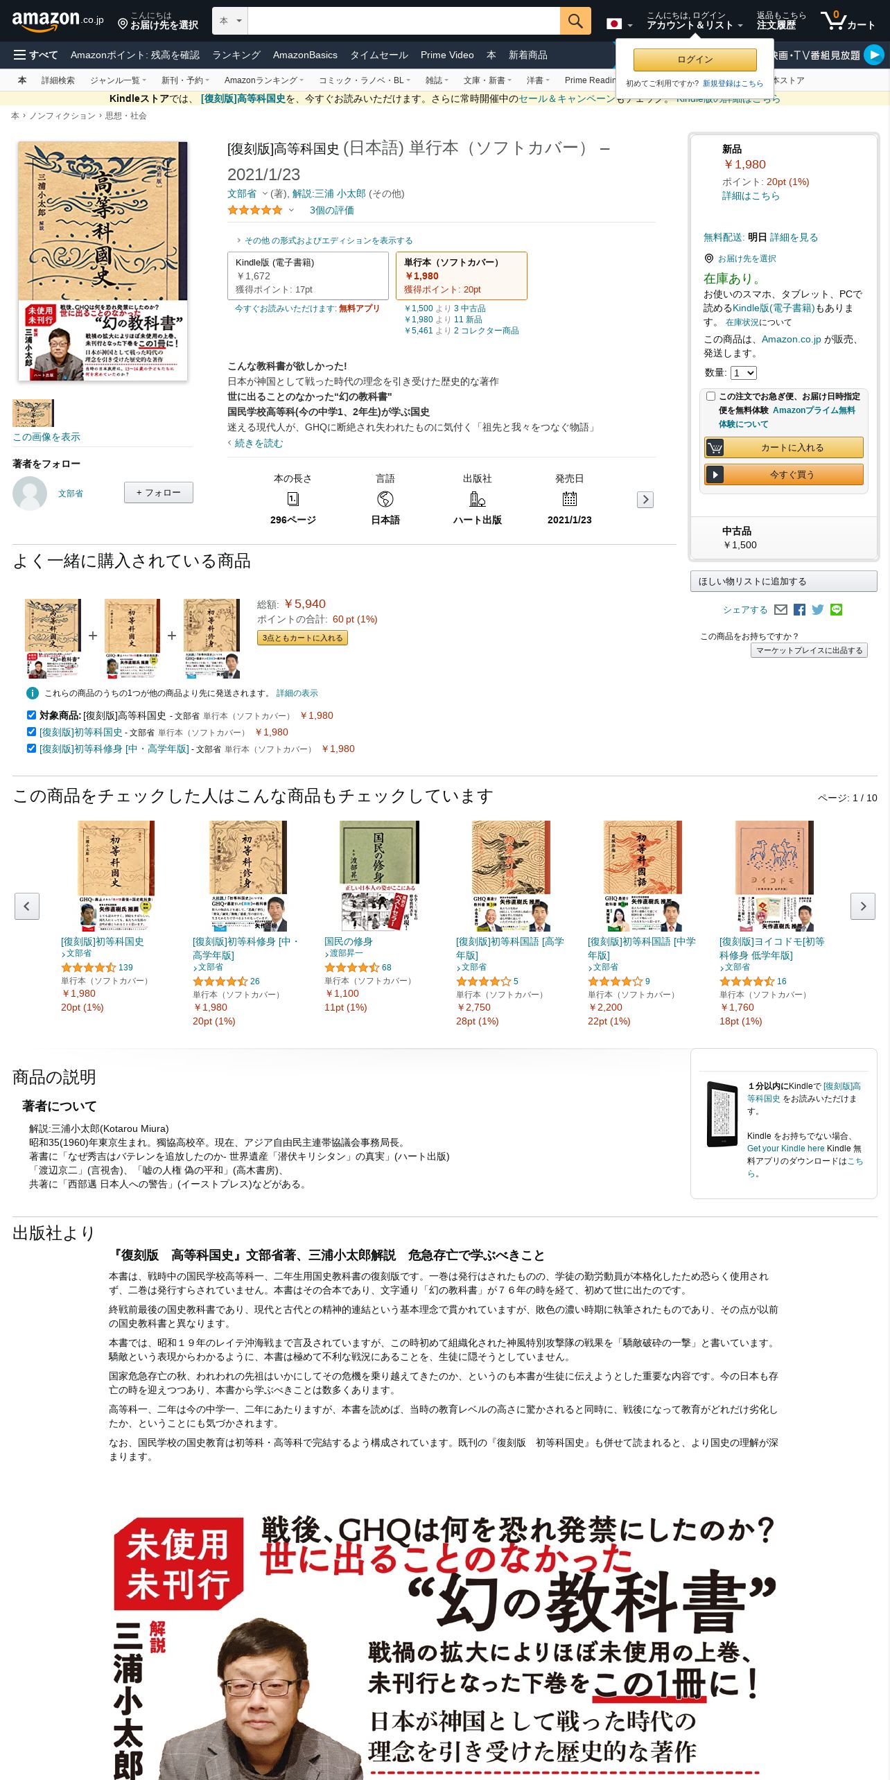Share this book on Twitter
890x1780 pixels.
pos(818,610)
